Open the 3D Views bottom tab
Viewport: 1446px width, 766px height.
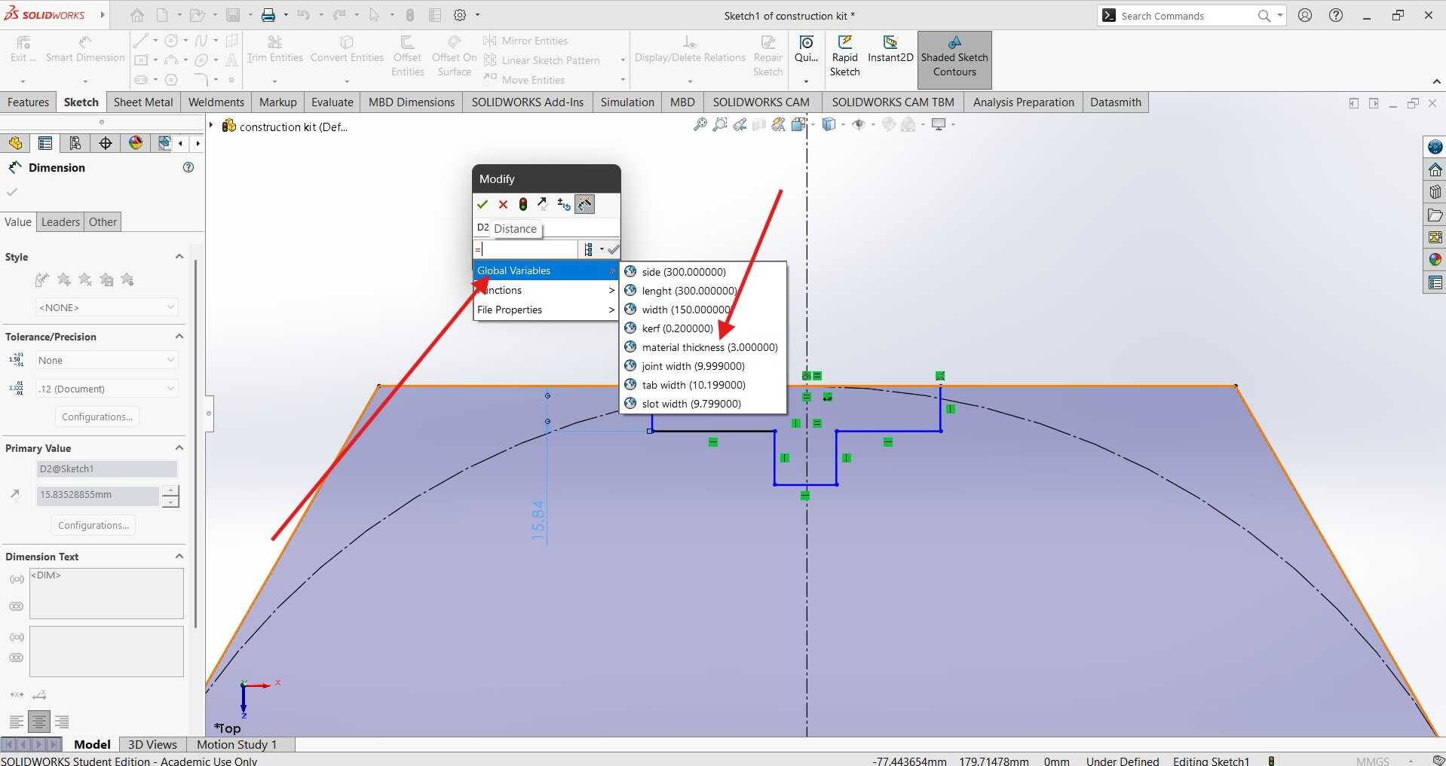(152, 744)
